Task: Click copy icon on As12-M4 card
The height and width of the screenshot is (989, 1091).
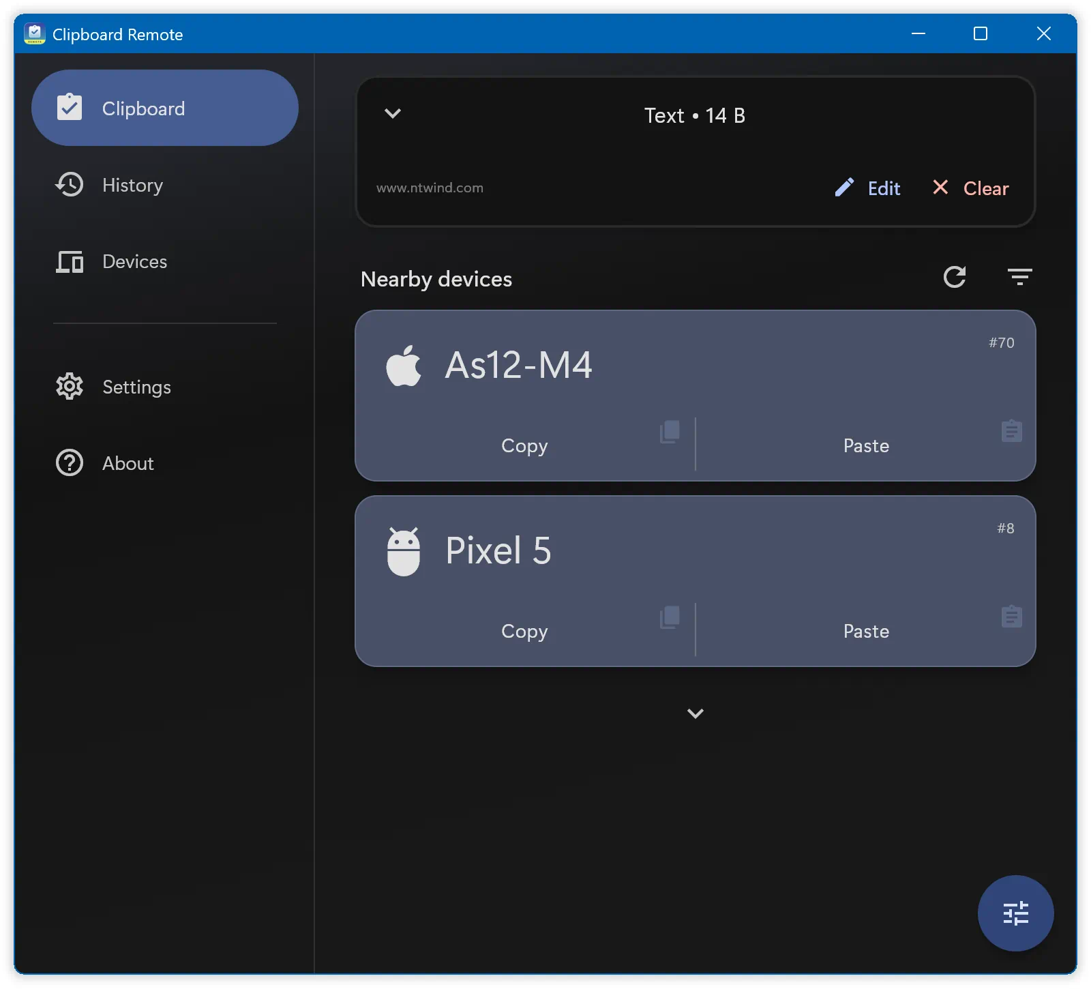Action: (670, 432)
